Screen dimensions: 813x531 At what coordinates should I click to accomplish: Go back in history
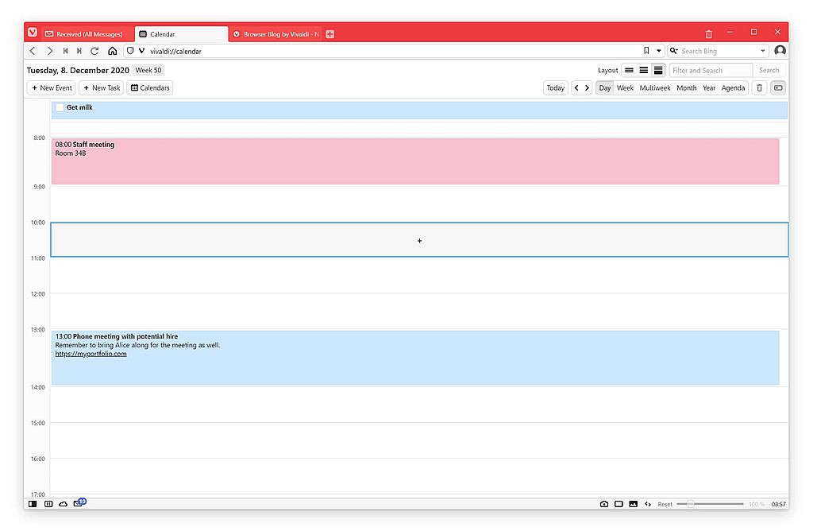[33, 51]
